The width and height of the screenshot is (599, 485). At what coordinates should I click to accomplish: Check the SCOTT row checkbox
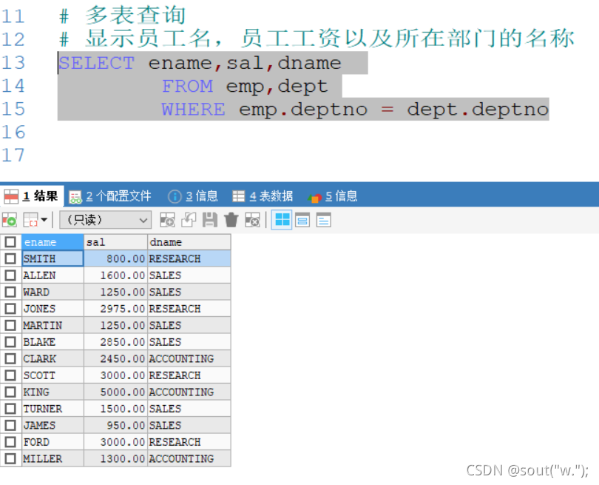click(10, 375)
